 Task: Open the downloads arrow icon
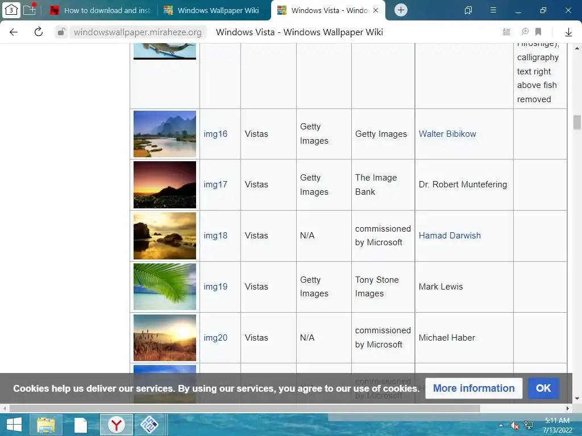568,32
